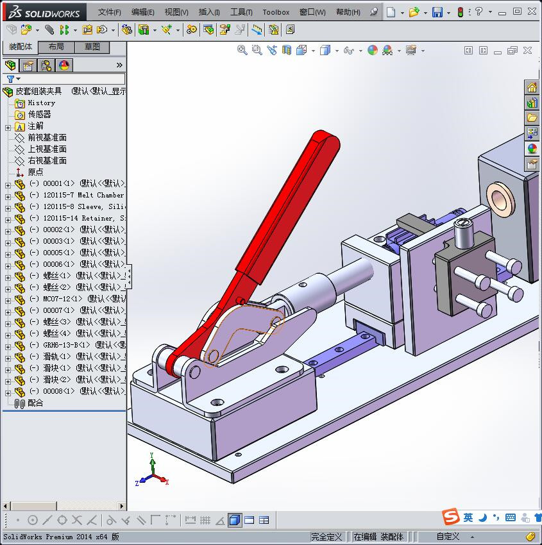Screen dimensions: 542x545
Task: Switch to the 草图 tab
Action: pyautogui.click(x=92, y=47)
